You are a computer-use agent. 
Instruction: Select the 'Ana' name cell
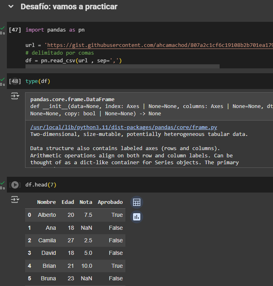click(x=51, y=228)
